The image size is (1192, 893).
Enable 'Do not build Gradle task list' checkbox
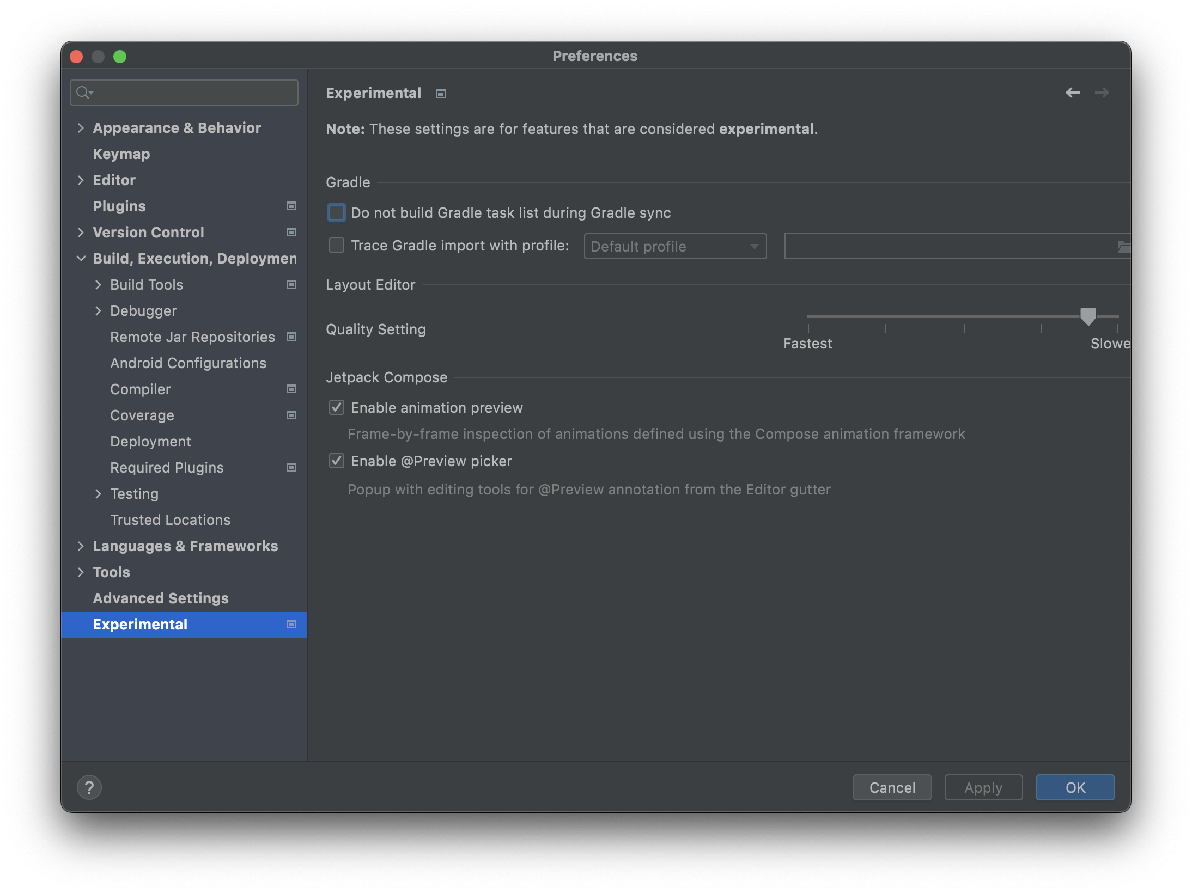[337, 212]
